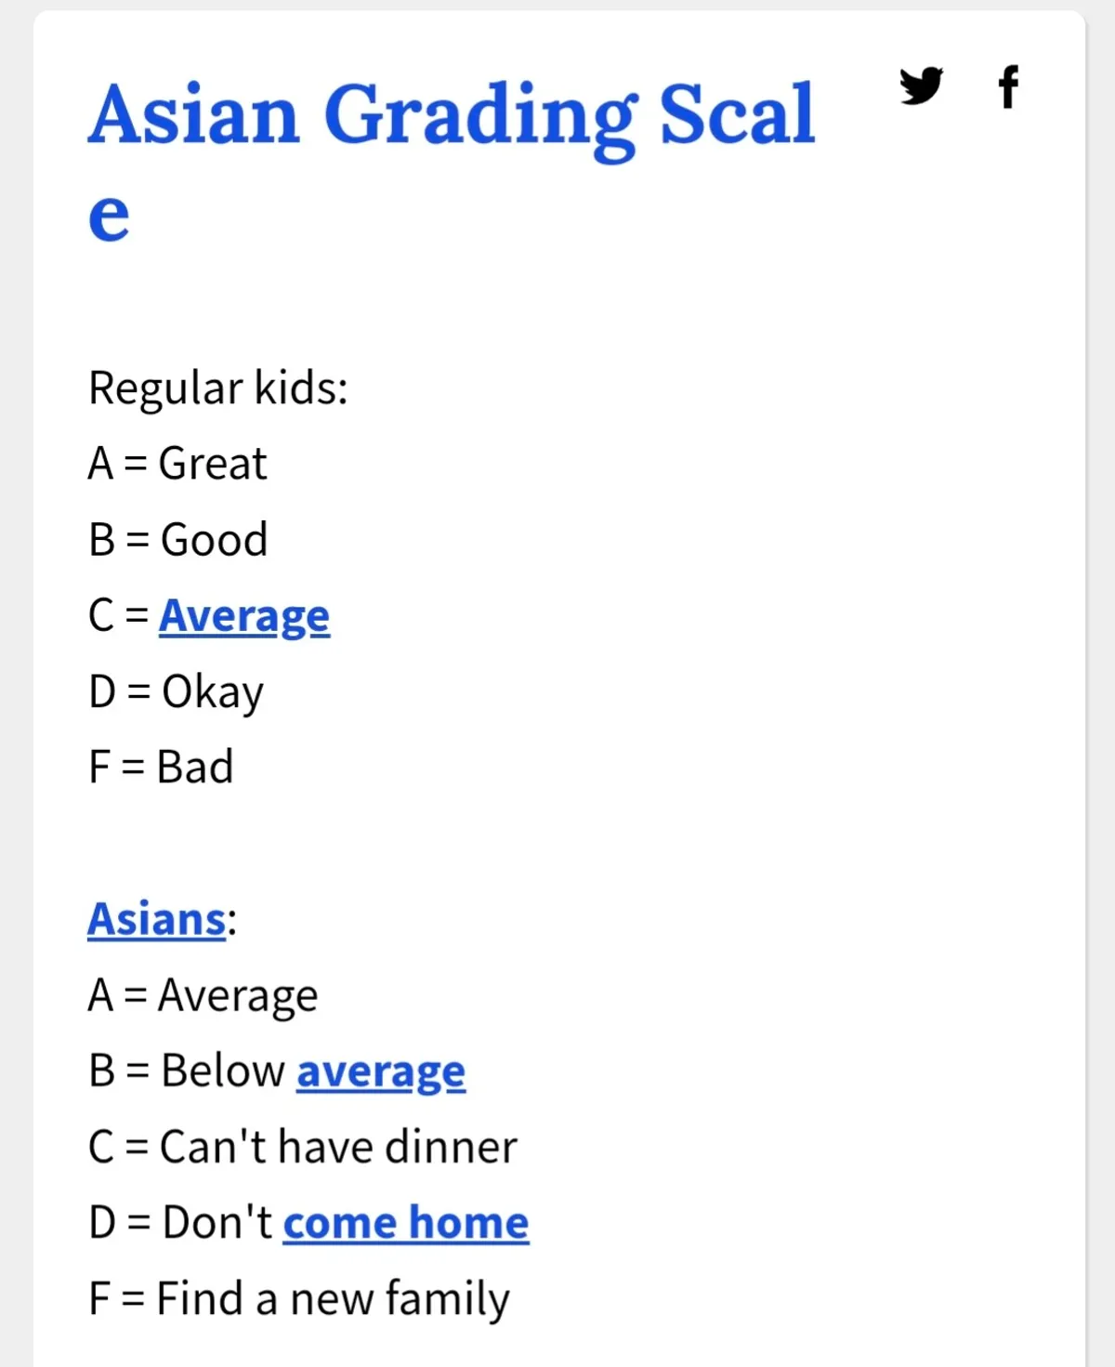Open the 'come home' link
The width and height of the screenshot is (1115, 1367).
[x=406, y=1223]
